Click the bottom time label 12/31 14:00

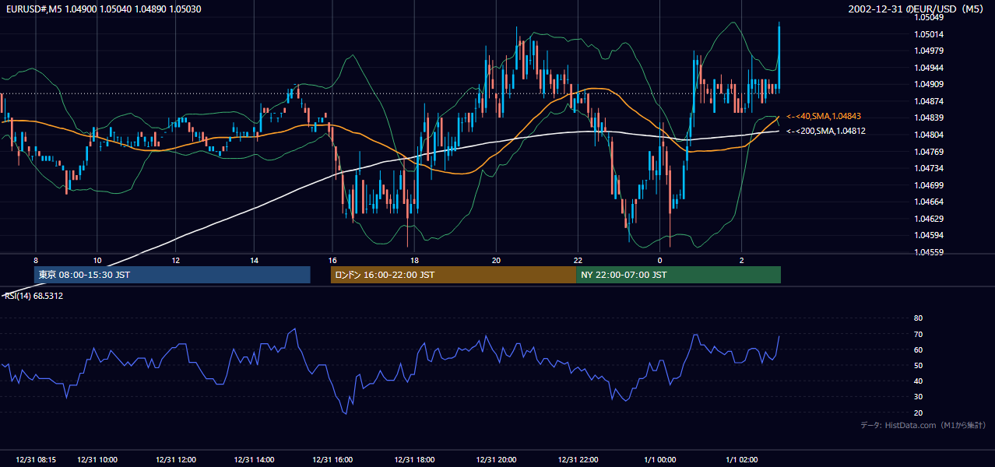click(x=254, y=460)
